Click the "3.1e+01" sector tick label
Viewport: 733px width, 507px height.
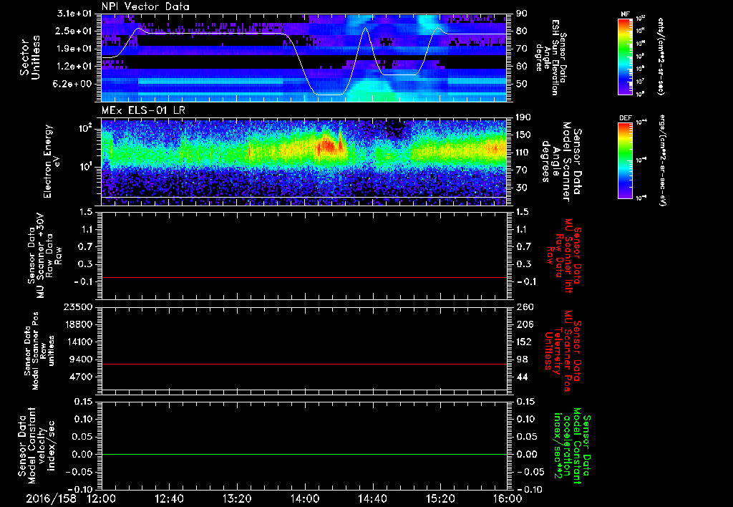75,14
